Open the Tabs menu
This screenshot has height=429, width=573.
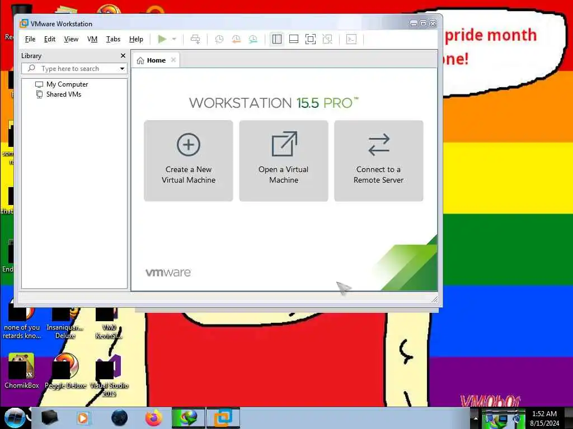click(x=113, y=39)
